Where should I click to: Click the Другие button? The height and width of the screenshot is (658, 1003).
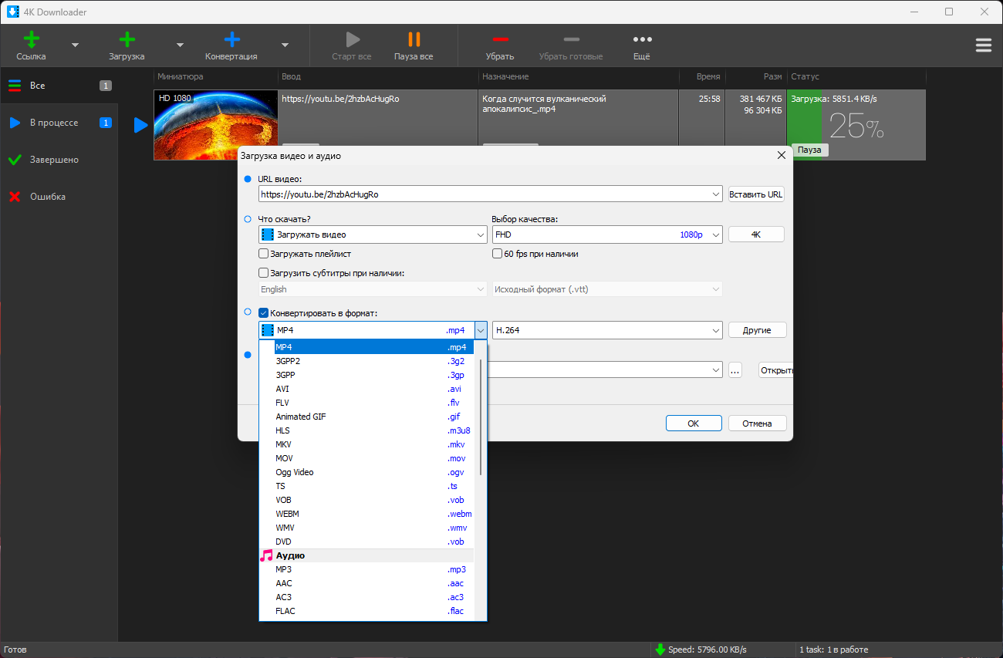pyautogui.click(x=757, y=330)
